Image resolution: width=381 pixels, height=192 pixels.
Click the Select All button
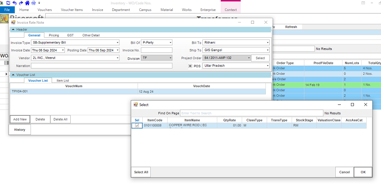141,172
